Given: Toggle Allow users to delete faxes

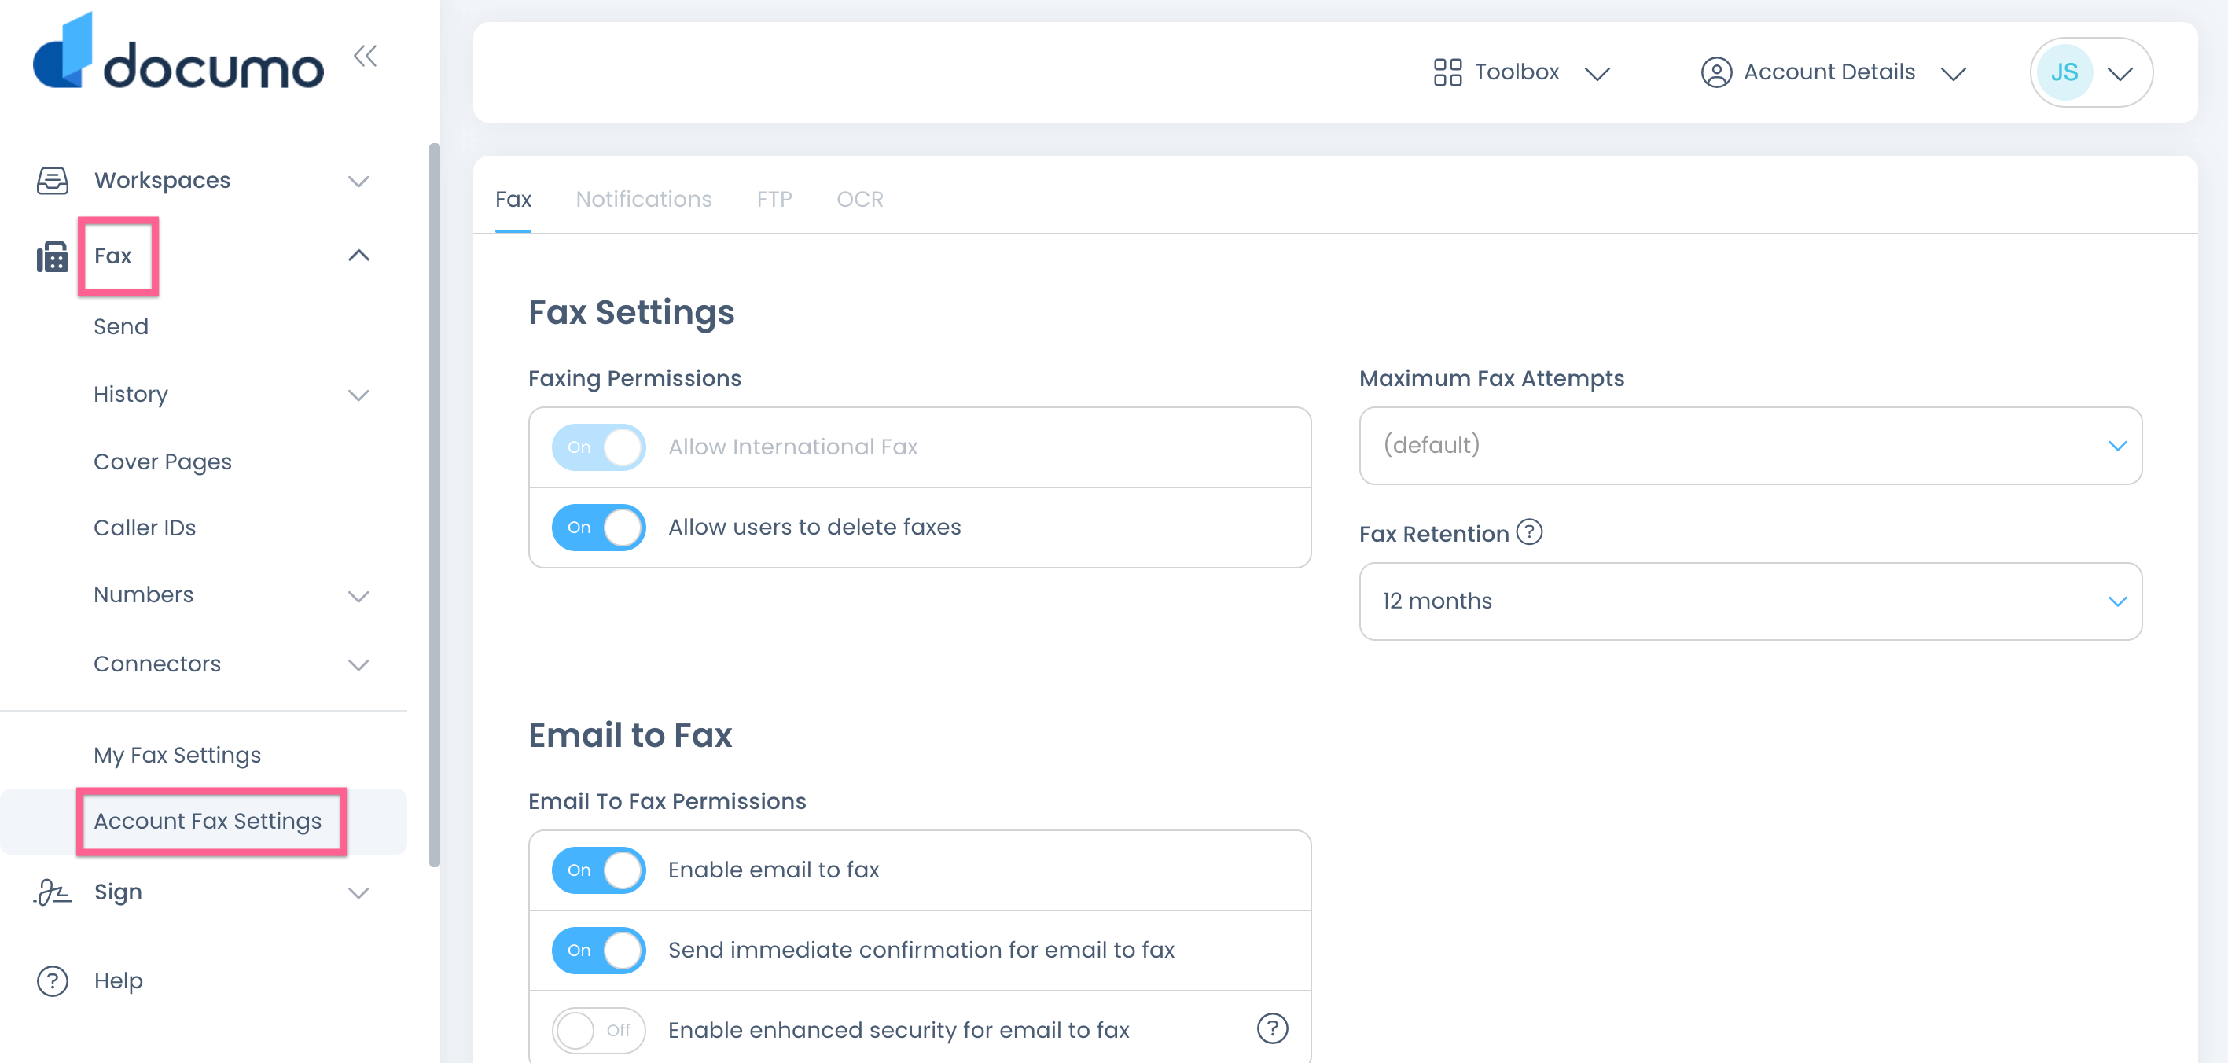Looking at the screenshot, I should click(598, 528).
